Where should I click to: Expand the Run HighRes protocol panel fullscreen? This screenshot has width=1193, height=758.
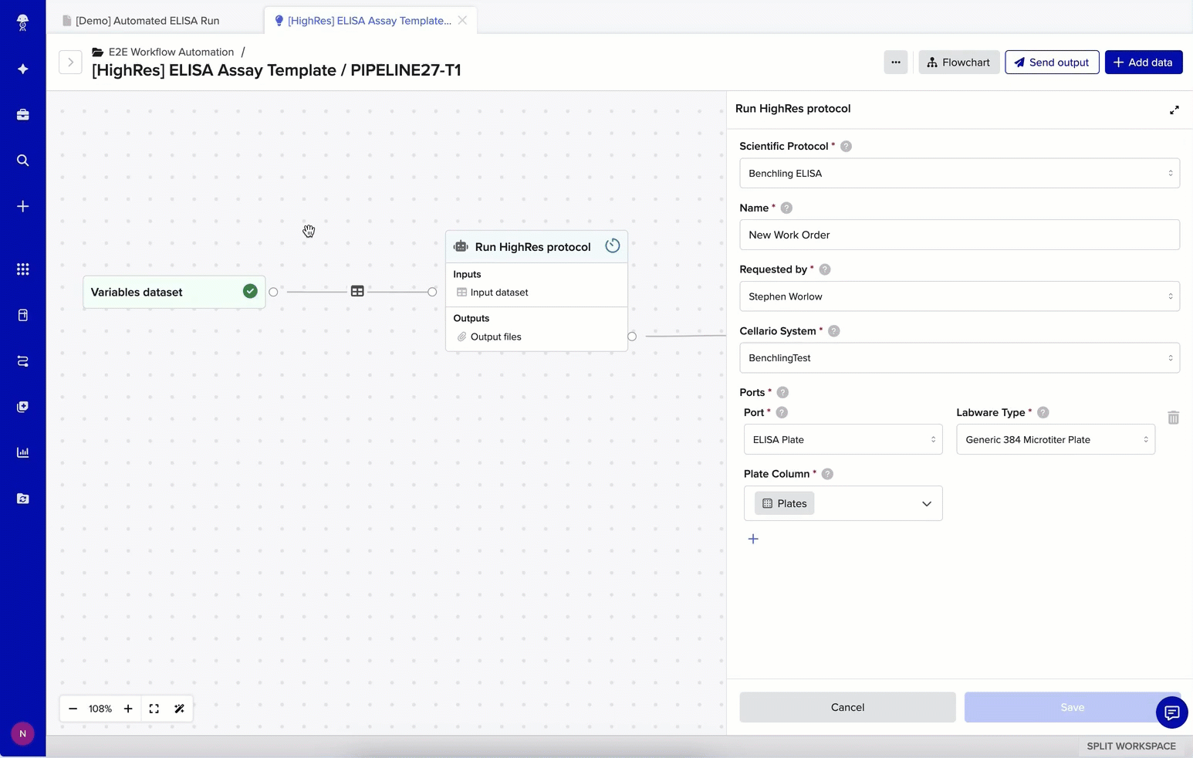pyautogui.click(x=1174, y=110)
